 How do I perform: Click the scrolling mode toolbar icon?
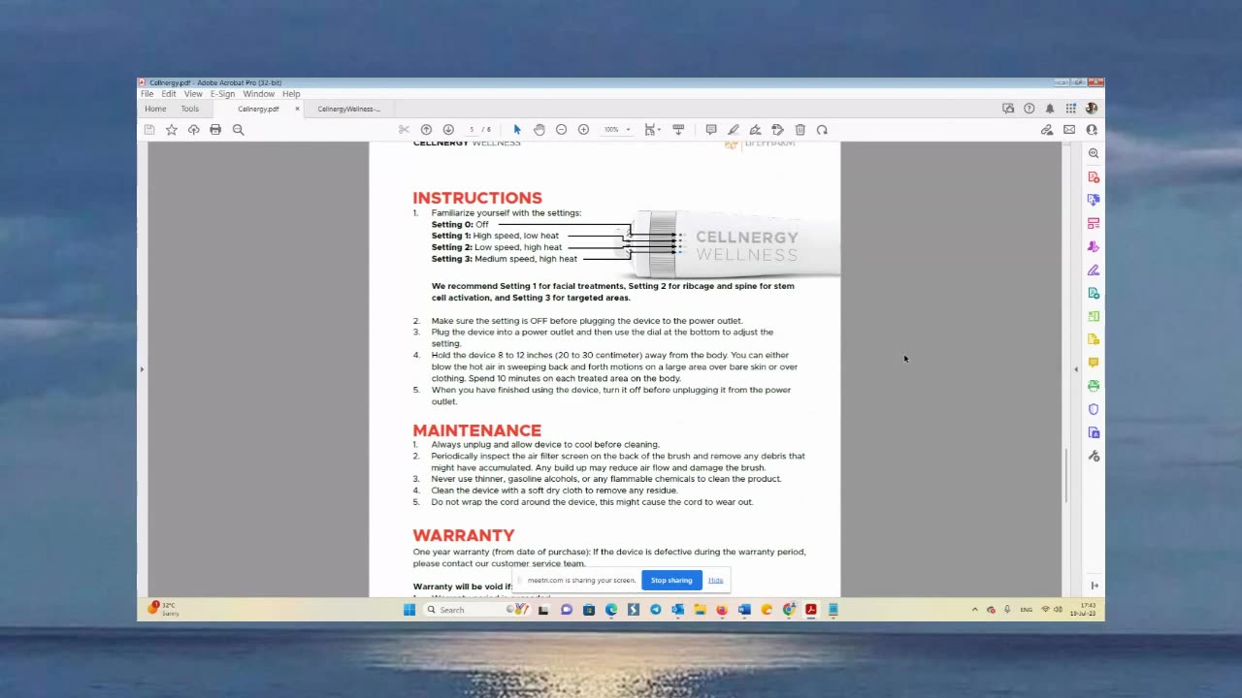point(678,130)
